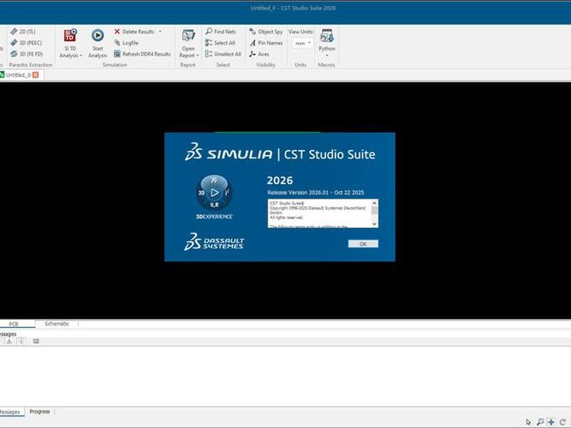Toggle Pin Names visibility
Screen dimensions: 571x428
tap(266, 43)
